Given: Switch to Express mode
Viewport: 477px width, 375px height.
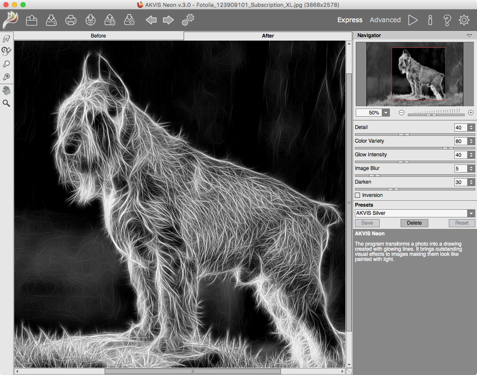Looking at the screenshot, I should [x=350, y=20].
